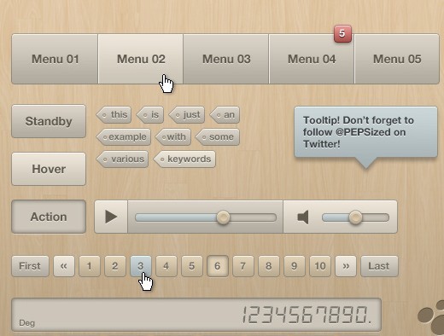Open Menu 05
This screenshot has height=336, width=444.
tap(397, 59)
